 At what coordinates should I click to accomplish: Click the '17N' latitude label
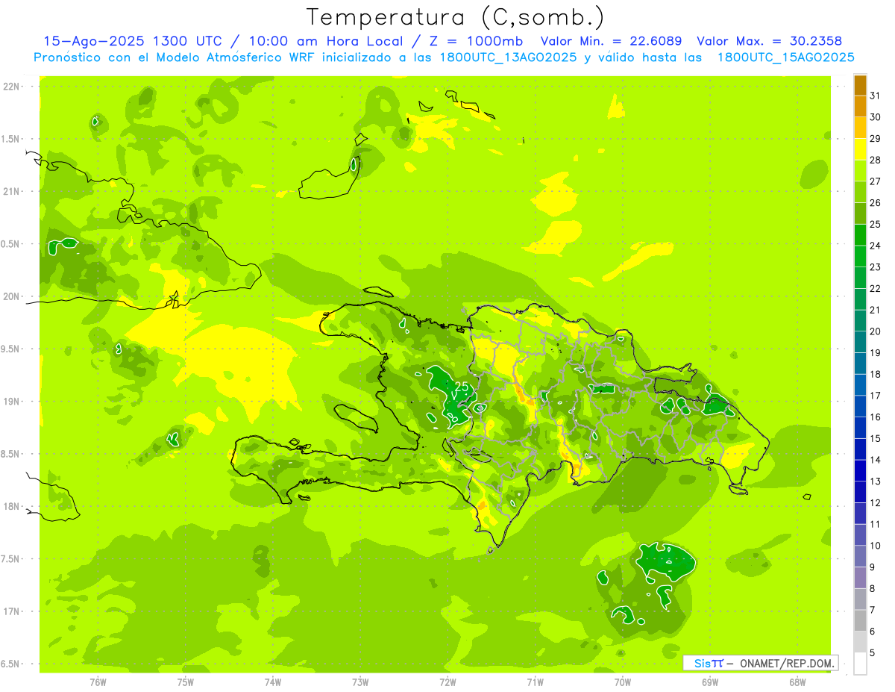[x=10, y=611]
